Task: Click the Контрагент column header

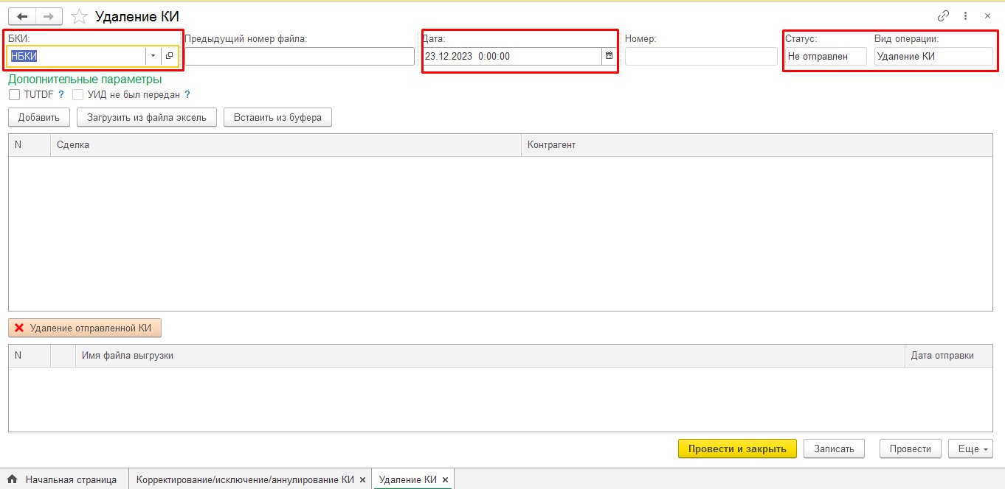Action: [757, 145]
